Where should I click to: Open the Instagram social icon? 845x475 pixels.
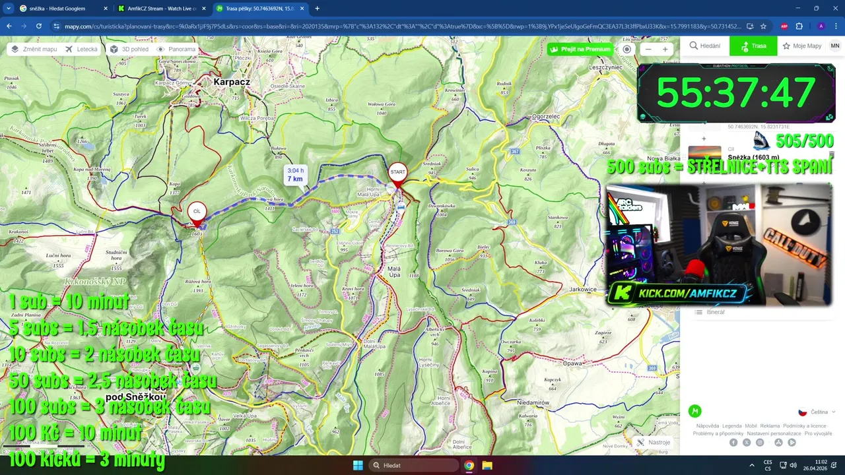pos(760,443)
